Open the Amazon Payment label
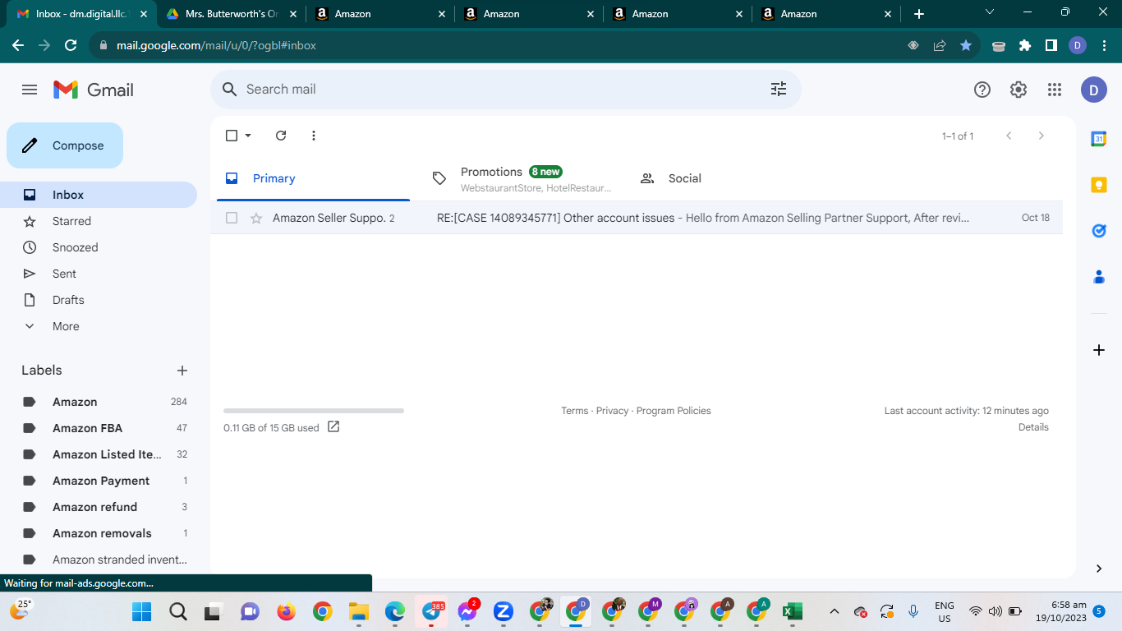 pyautogui.click(x=99, y=481)
